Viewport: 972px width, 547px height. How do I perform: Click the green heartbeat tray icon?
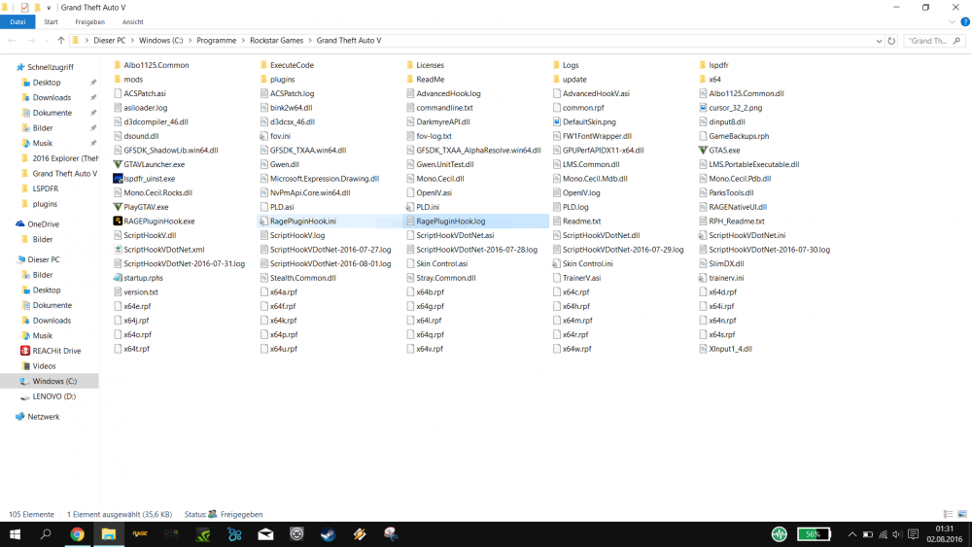pyautogui.click(x=780, y=534)
